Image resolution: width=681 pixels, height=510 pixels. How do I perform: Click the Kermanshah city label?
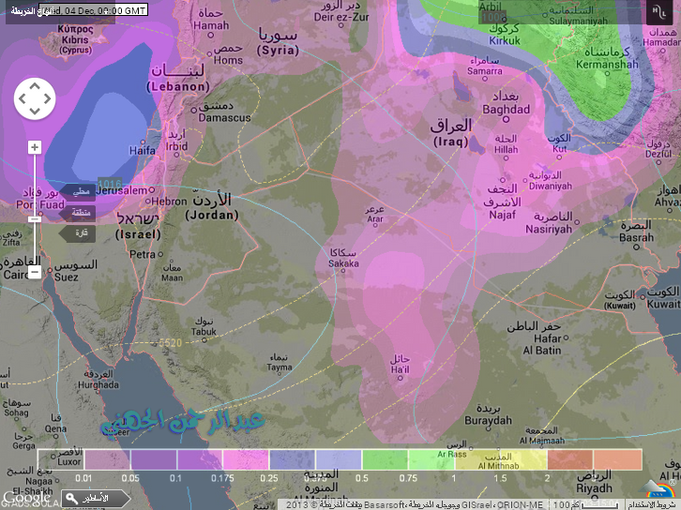(607, 65)
